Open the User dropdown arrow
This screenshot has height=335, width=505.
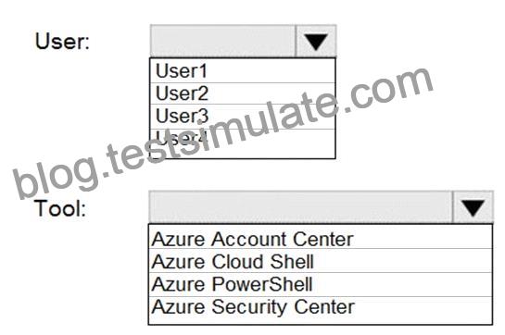[x=316, y=42]
